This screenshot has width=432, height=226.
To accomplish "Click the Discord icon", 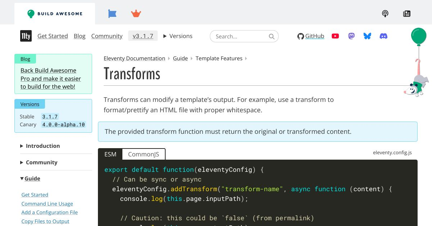I will tap(384, 36).
